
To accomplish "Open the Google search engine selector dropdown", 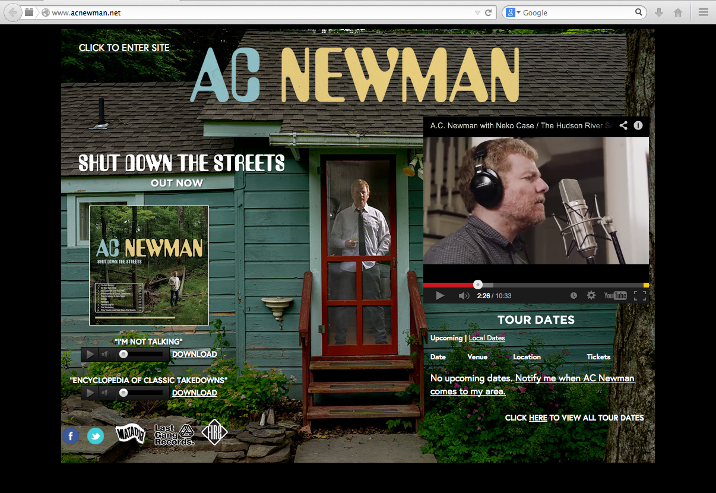I will pyautogui.click(x=513, y=12).
